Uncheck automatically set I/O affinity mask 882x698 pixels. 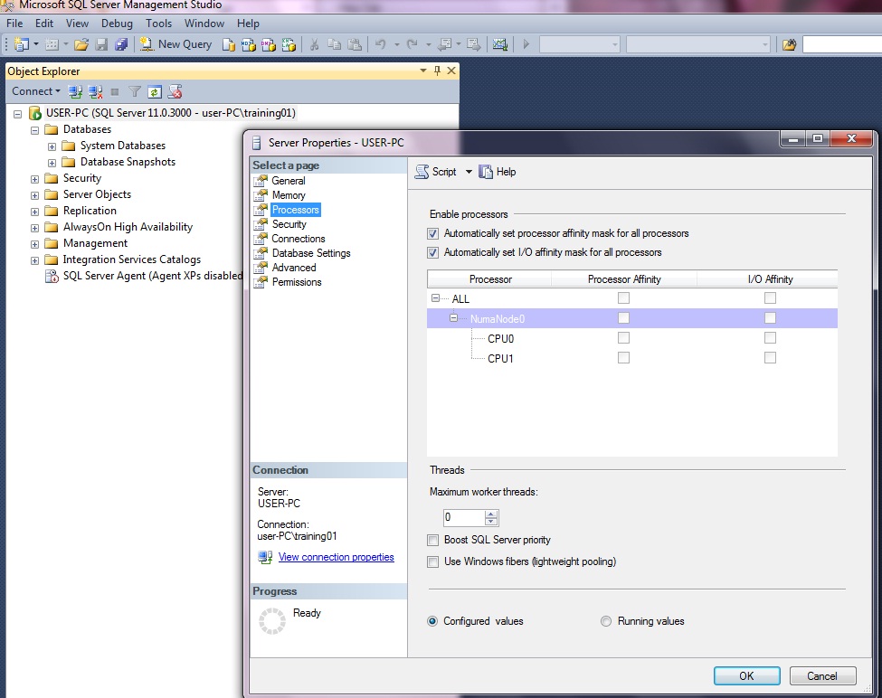point(432,252)
